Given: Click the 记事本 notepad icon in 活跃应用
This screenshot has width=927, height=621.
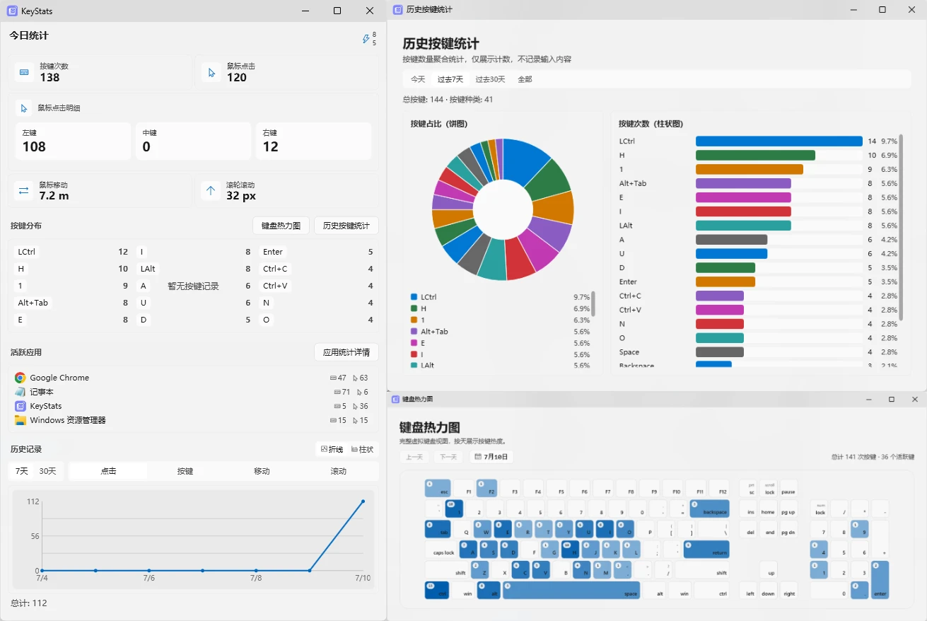Looking at the screenshot, I should click(x=20, y=392).
